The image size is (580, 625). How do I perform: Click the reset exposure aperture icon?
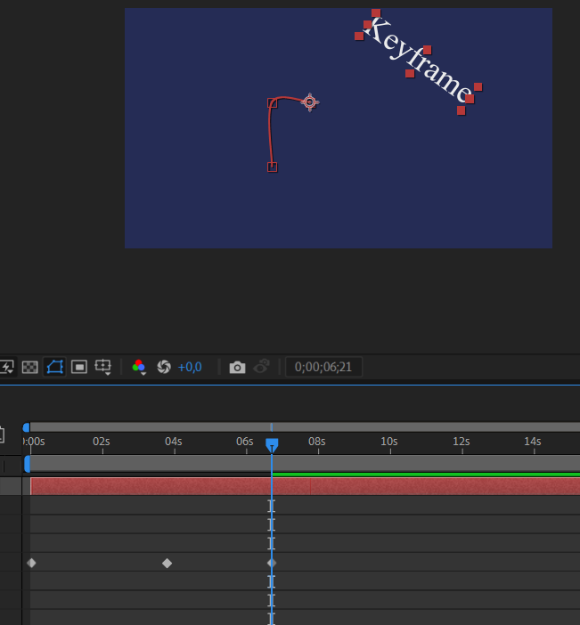pos(164,367)
